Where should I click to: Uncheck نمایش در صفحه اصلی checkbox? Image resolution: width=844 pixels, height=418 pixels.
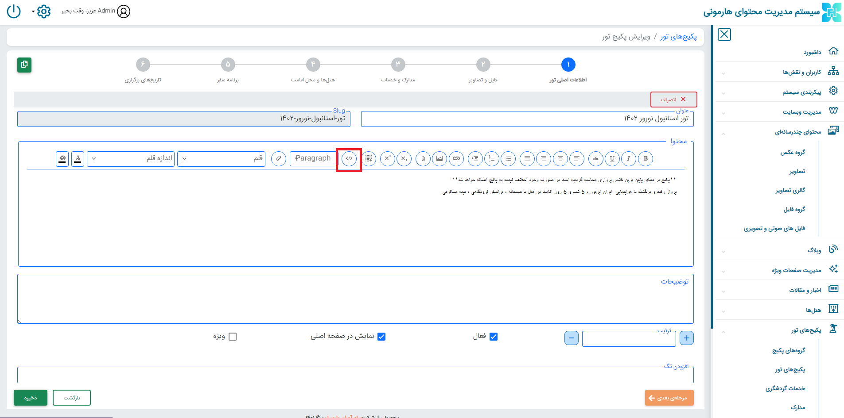point(381,337)
